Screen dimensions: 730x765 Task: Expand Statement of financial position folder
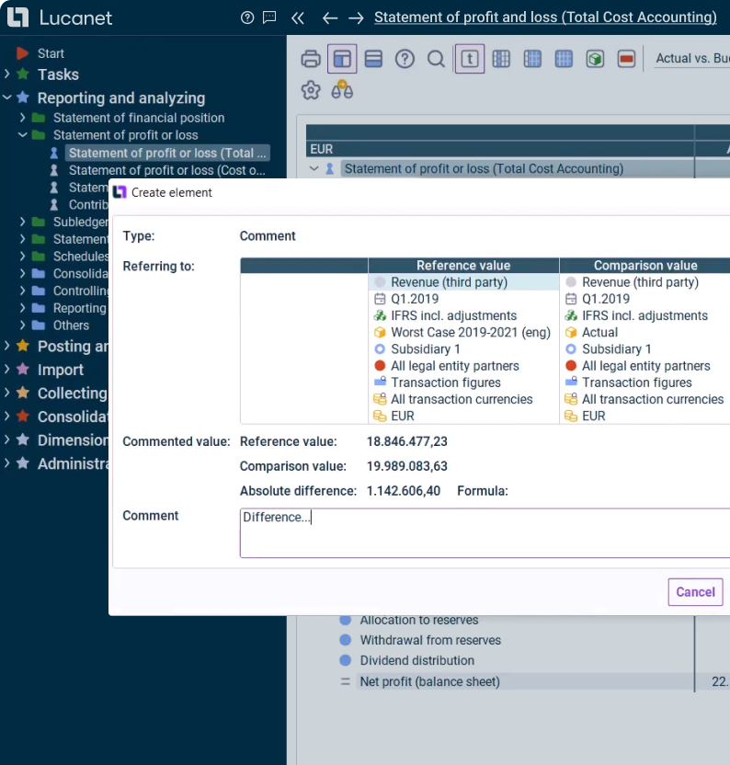pos(22,118)
